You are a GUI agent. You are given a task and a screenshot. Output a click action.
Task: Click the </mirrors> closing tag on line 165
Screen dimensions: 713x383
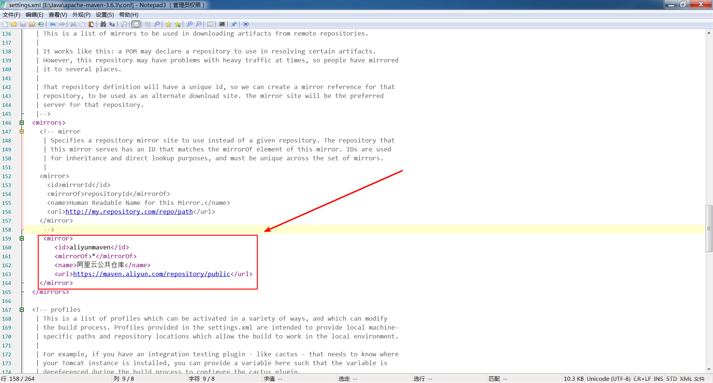pos(51,292)
